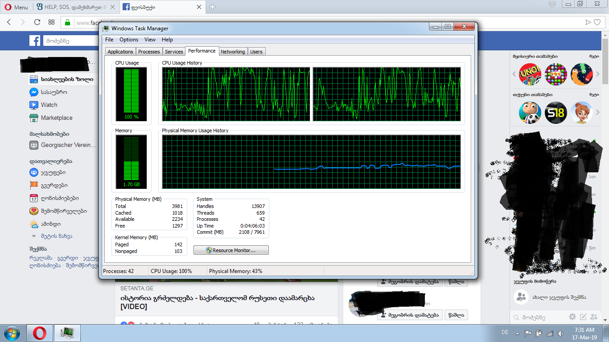Viewport: 609px width, 342px height.
Task: Click the new message compose icon
Action: (583, 317)
